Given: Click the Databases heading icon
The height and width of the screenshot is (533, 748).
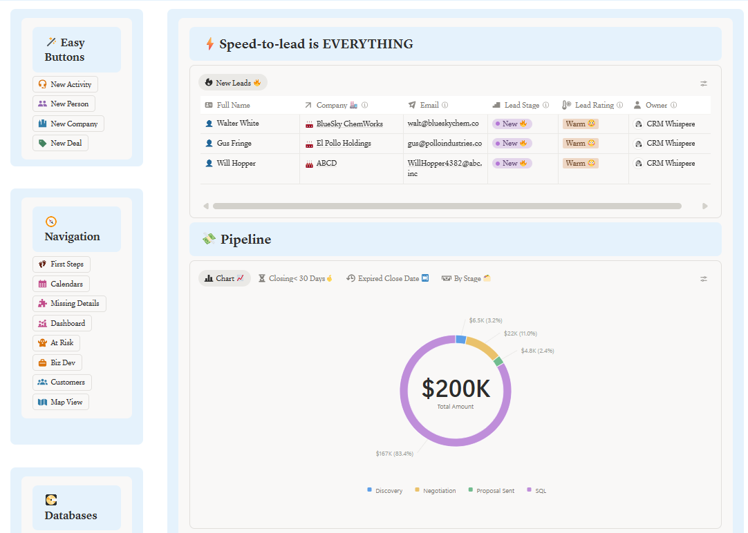Looking at the screenshot, I should coord(50,500).
